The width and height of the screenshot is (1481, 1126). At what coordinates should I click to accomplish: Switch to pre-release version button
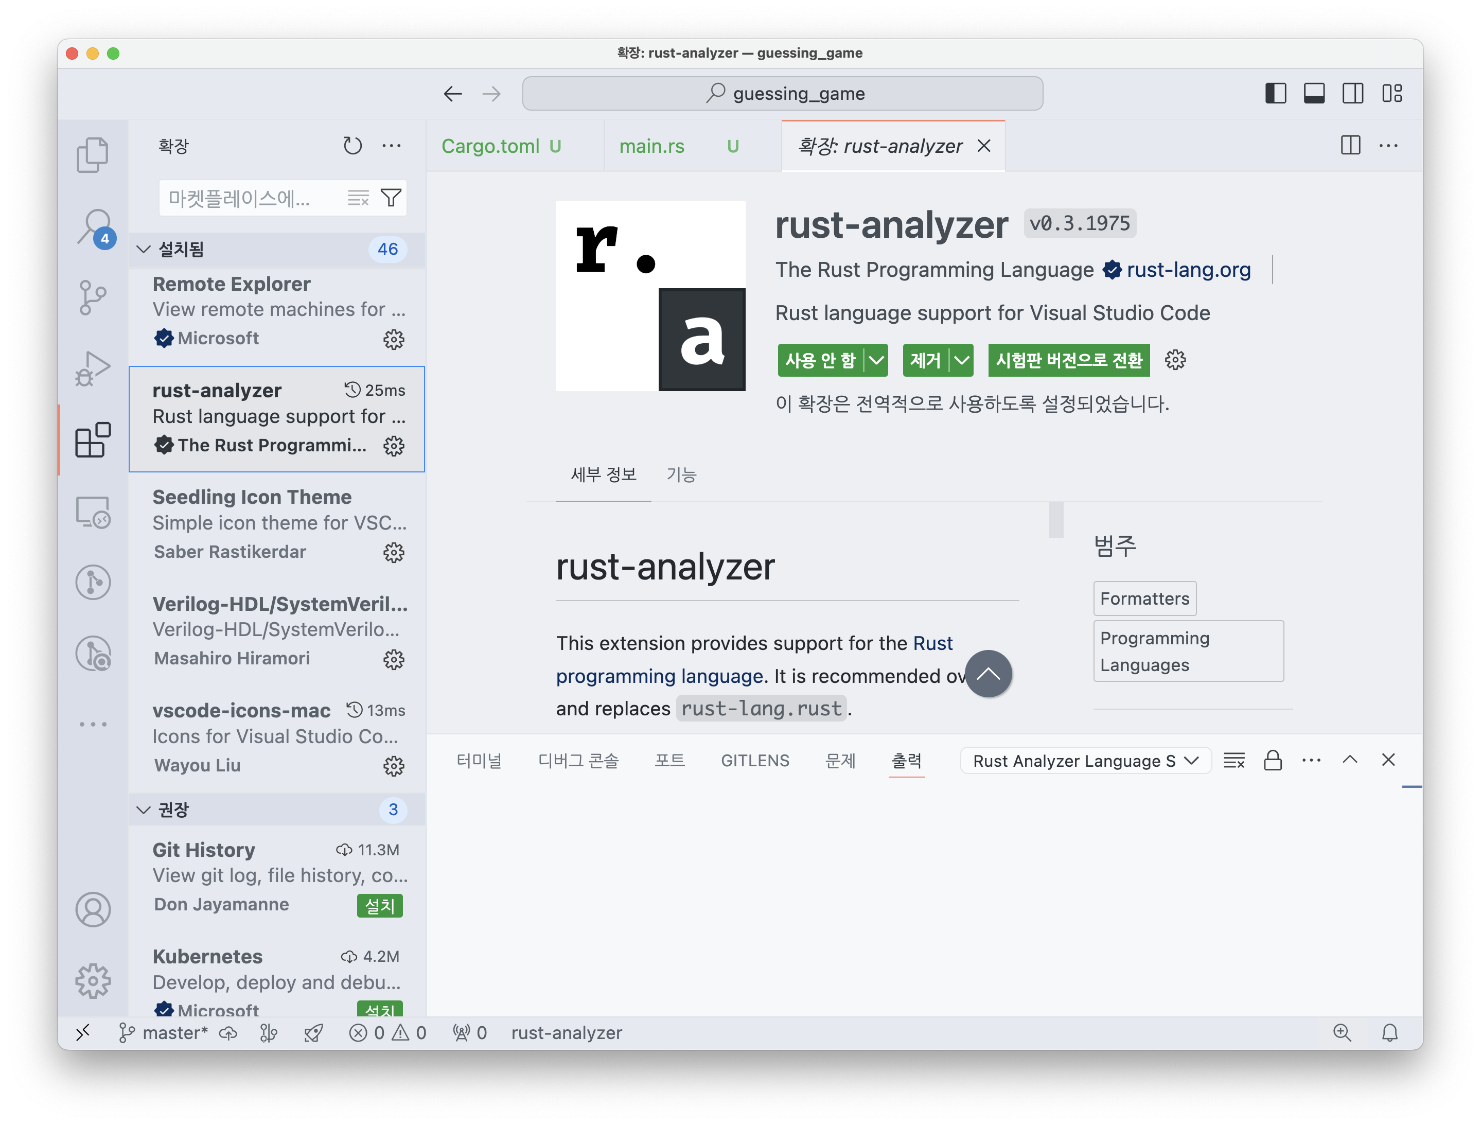click(x=1068, y=361)
